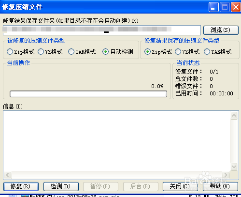Image resolution: width=241 pixels, height=197 pixels.
Task: Run detection with 检测(D) button
Action: [61, 186]
